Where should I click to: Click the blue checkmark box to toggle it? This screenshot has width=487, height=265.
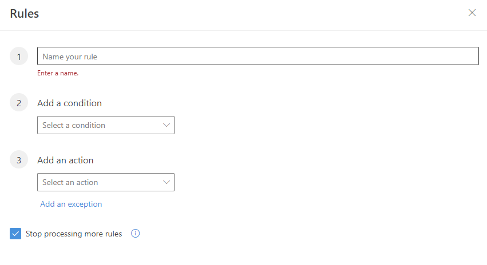pos(15,234)
